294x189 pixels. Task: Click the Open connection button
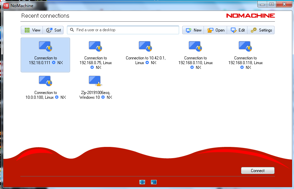pyautogui.click(x=215, y=30)
